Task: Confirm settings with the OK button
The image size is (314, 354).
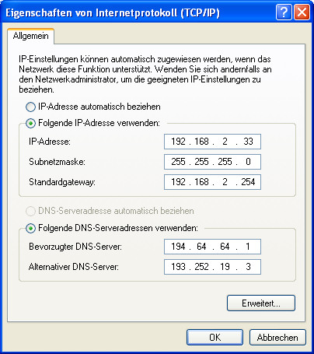Action: click(x=215, y=337)
